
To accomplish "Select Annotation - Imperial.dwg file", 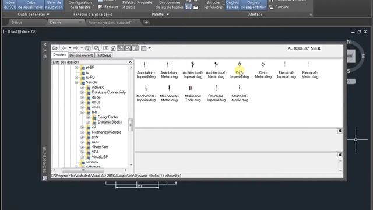I will click(146, 70).
